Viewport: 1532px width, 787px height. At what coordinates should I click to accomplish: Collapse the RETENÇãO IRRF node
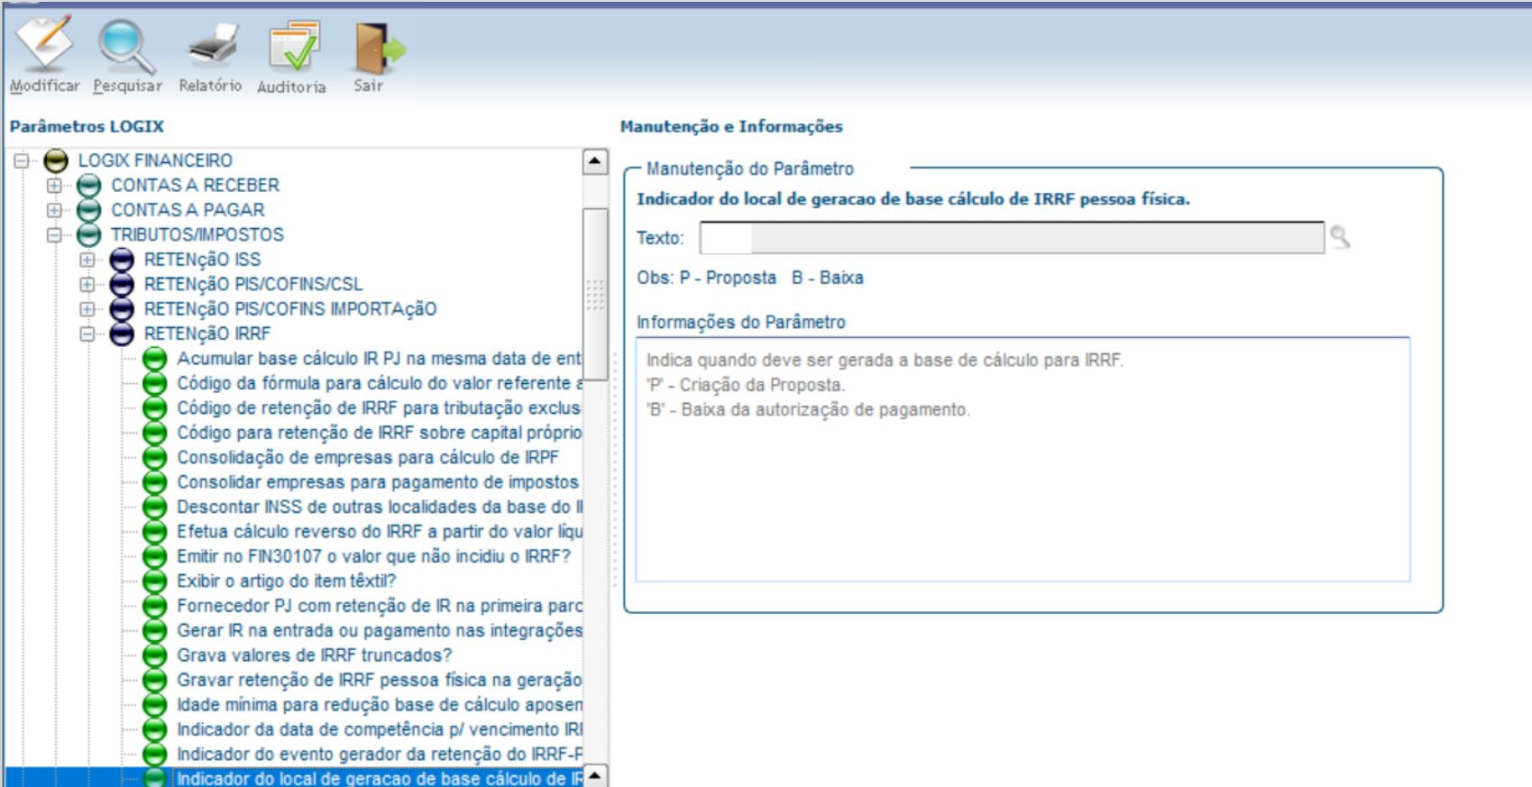pyautogui.click(x=87, y=334)
